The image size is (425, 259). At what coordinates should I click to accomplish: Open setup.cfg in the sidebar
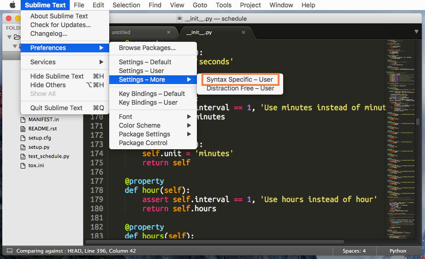[39, 138]
